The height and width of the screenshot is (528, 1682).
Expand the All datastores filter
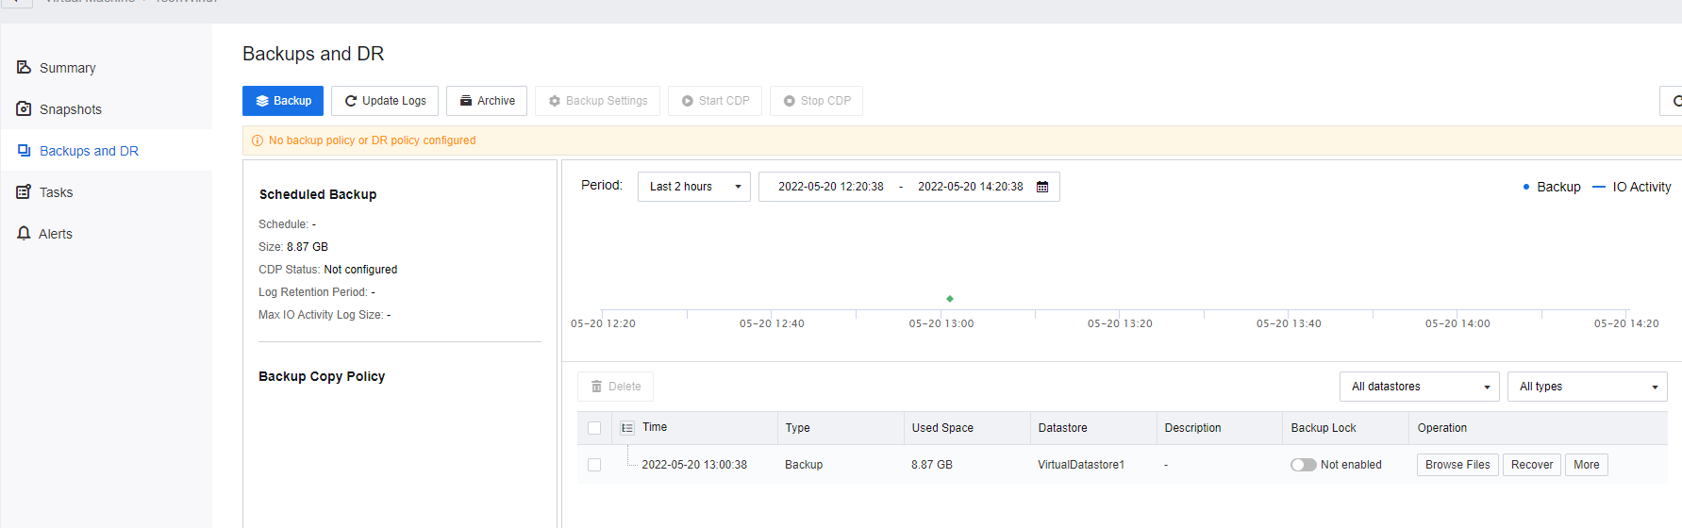(x=1419, y=387)
